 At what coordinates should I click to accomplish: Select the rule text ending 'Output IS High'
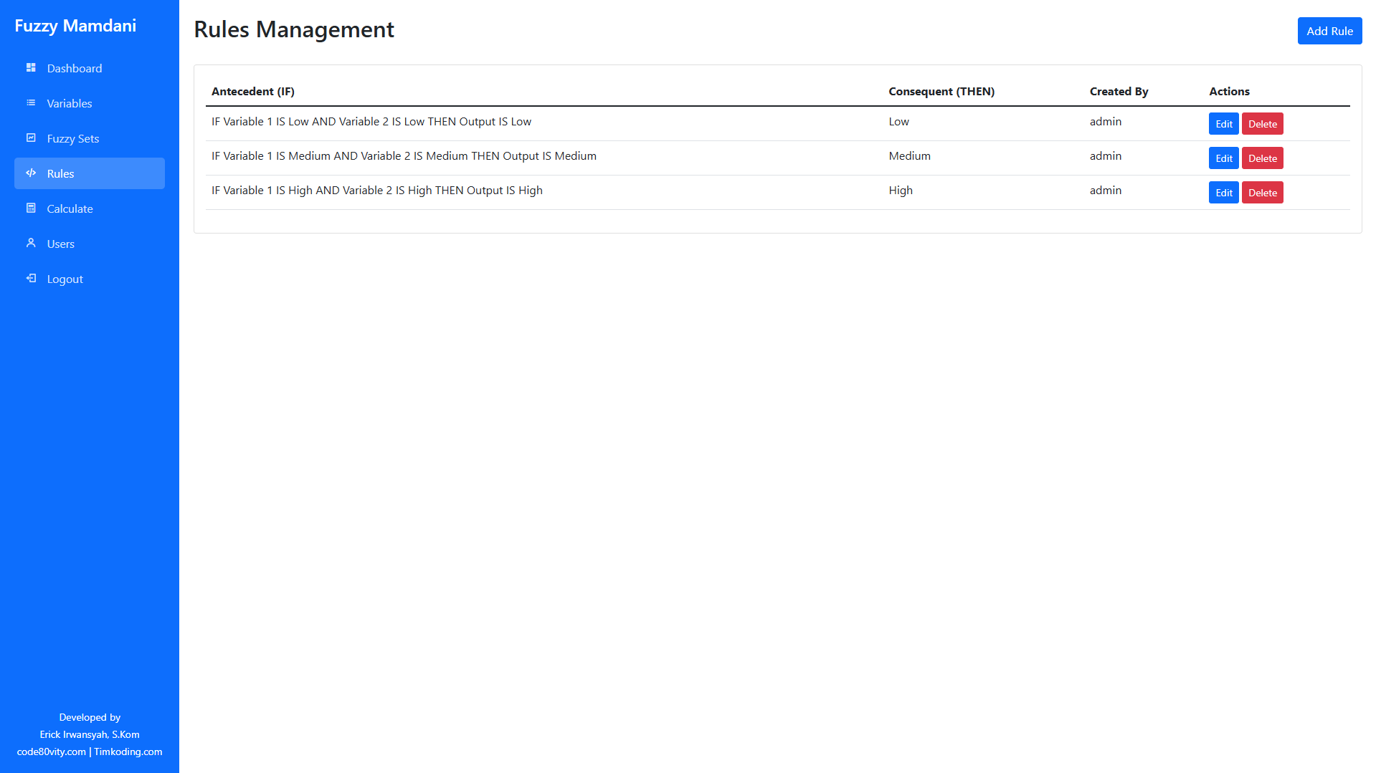[x=377, y=190]
